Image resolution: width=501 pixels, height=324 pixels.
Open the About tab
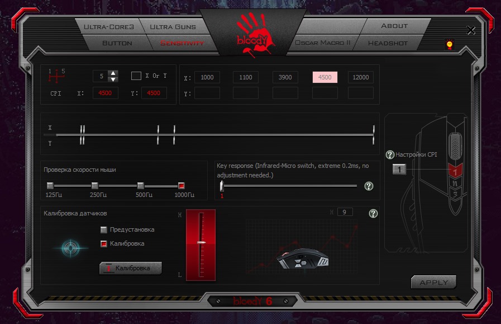(x=394, y=26)
